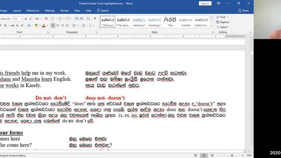The width and height of the screenshot is (281, 158).
Task: Open font color dropdown arrow
Action: pyautogui.click(x=47, y=25)
